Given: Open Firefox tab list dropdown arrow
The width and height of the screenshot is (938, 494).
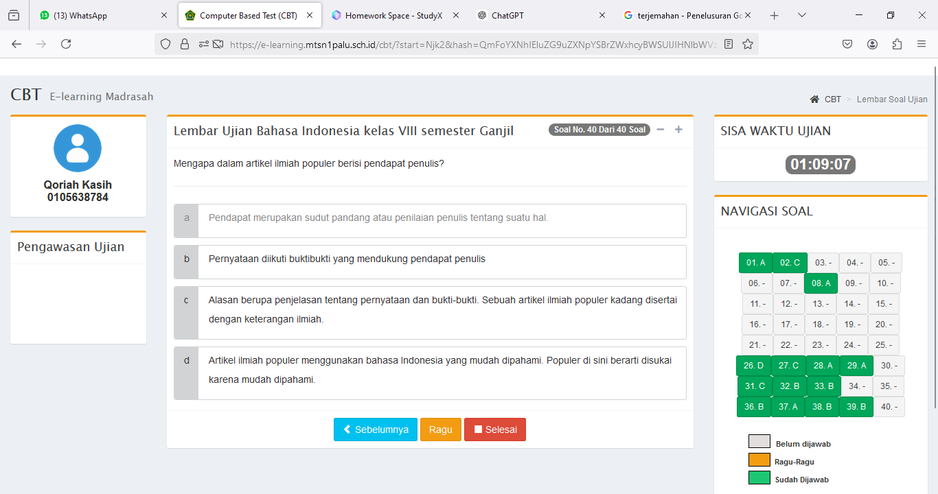Looking at the screenshot, I should 802,15.
